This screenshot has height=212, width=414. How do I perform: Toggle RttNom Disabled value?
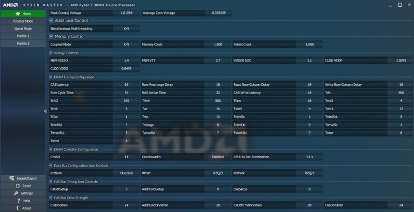click(126, 173)
